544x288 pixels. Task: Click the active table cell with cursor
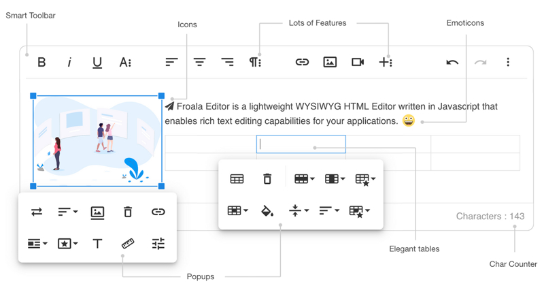301,144
